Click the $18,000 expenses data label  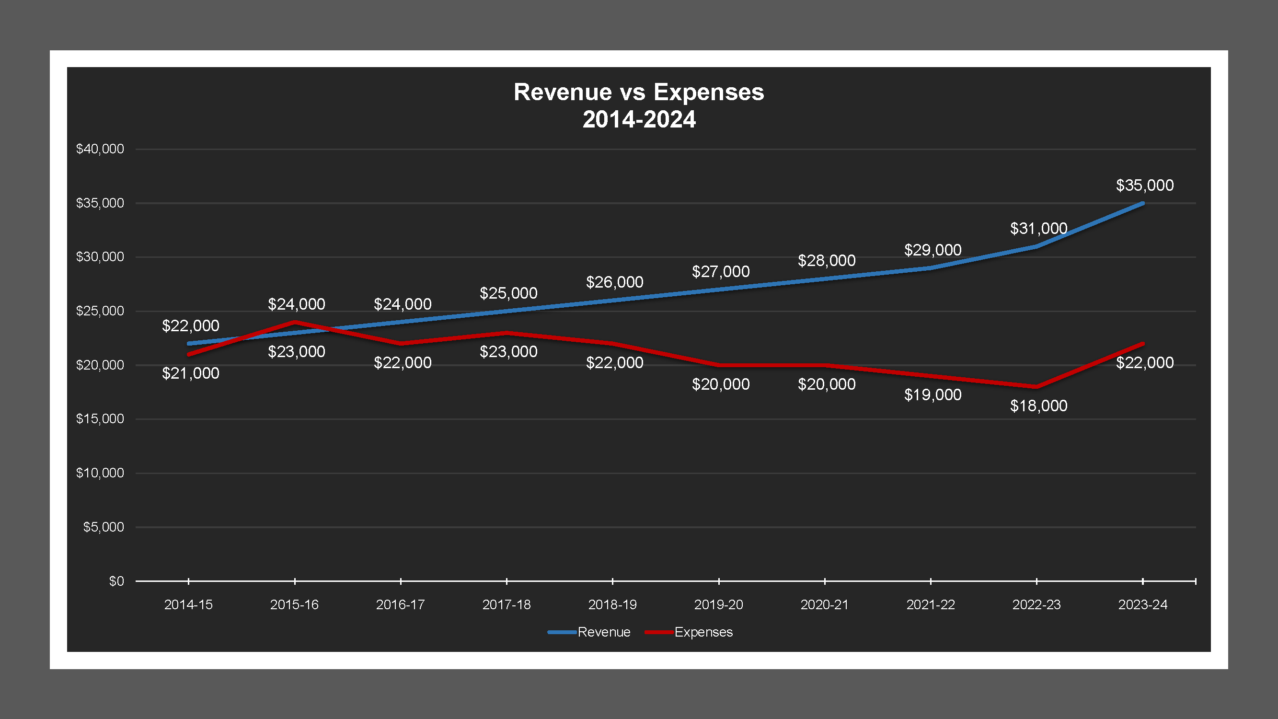(x=1038, y=406)
